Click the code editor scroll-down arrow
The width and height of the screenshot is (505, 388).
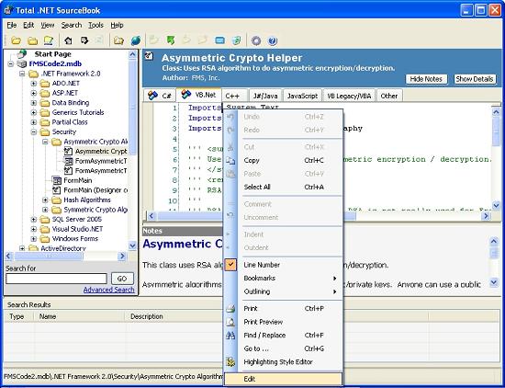point(496,204)
